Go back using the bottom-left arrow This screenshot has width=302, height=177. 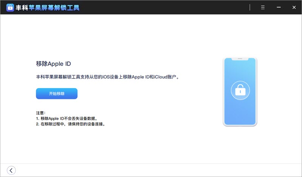click(x=11, y=170)
